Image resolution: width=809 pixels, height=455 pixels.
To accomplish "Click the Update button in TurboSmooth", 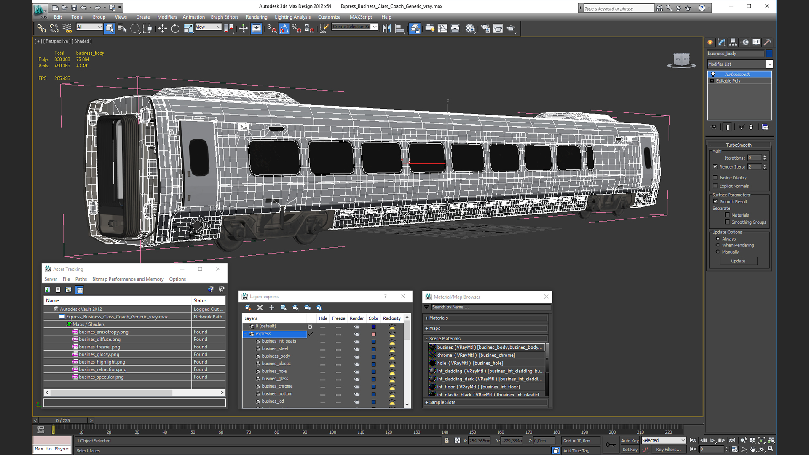I will tap(738, 261).
